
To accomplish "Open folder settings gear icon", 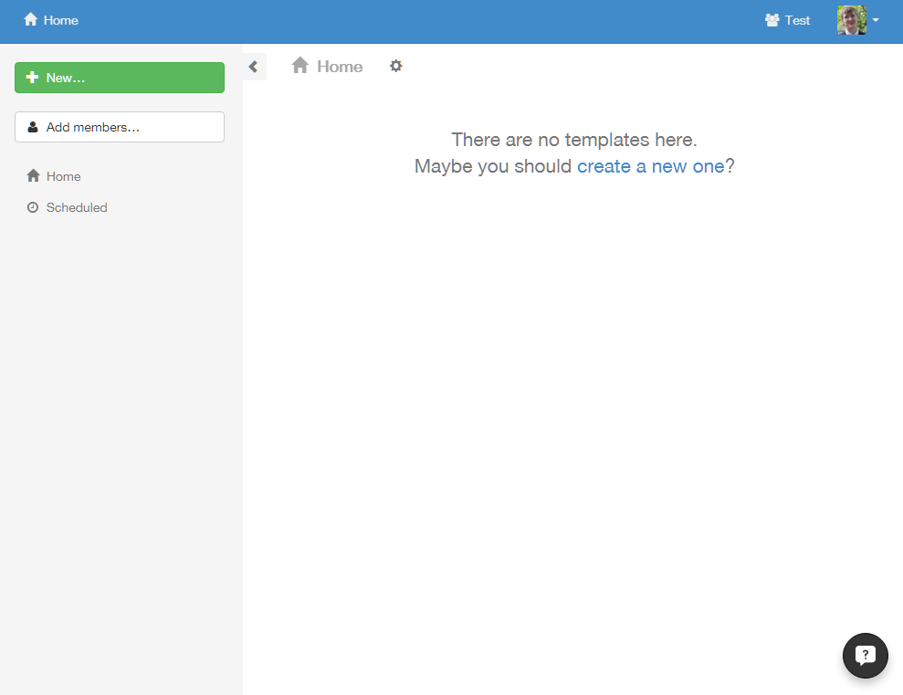I will (x=395, y=67).
